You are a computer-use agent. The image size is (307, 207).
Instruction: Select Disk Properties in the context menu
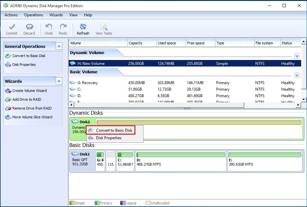(108, 138)
